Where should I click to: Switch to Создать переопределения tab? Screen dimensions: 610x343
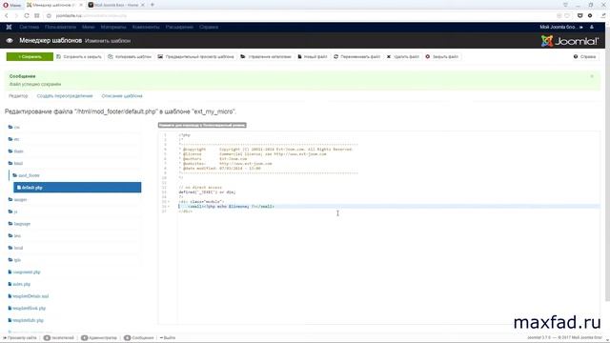coord(65,96)
